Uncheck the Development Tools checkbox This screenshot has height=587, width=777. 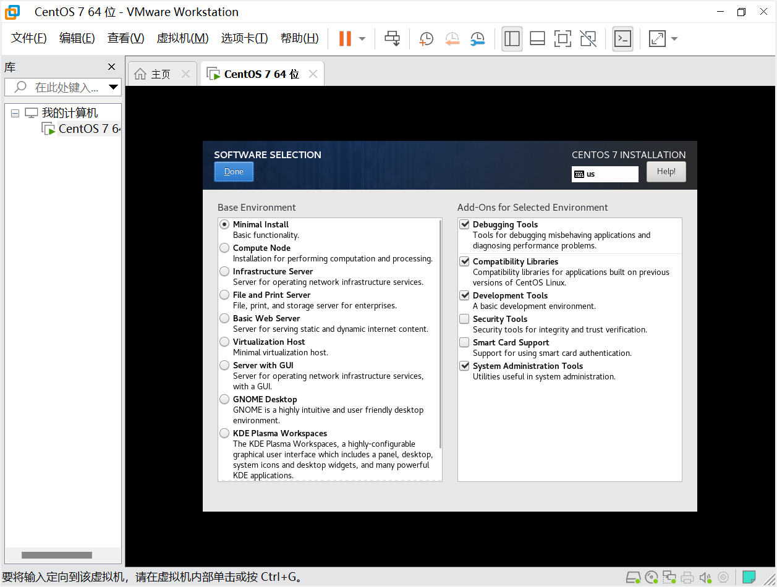pos(464,295)
